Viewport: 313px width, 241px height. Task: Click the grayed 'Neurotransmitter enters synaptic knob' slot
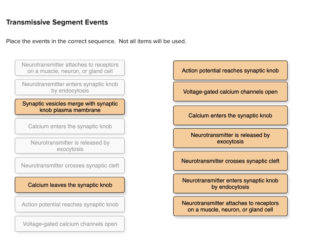click(x=70, y=87)
